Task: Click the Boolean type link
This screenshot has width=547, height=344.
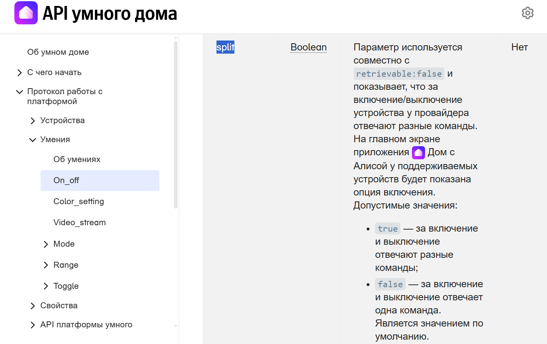Action: pos(308,47)
